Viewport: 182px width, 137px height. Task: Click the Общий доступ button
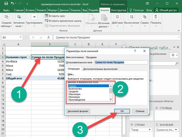(x=166, y=10)
